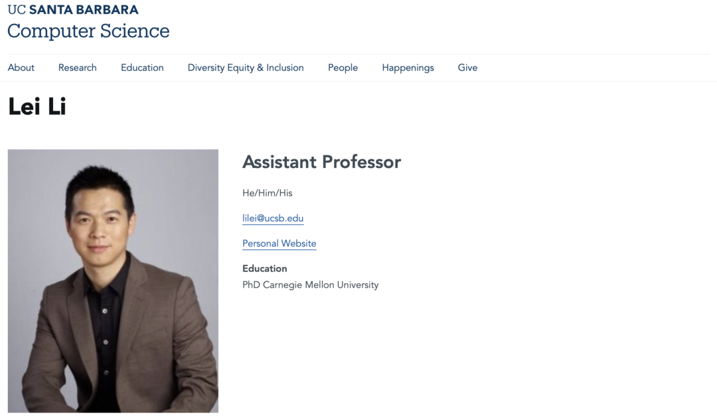Click the Give navigation link
This screenshot has width=717, height=420.
tap(467, 68)
